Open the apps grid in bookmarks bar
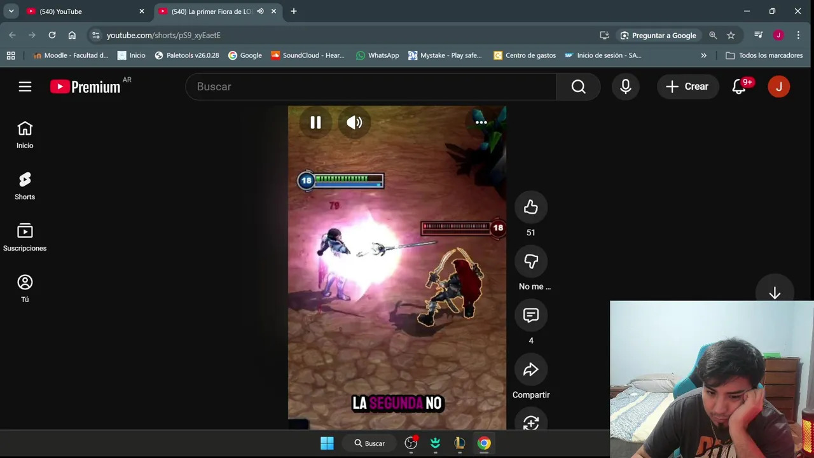Image resolution: width=814 pixels, height=458 pixels. 11,55
